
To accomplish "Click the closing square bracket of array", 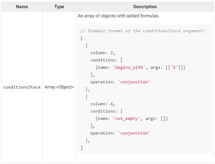I will [82, 148].
